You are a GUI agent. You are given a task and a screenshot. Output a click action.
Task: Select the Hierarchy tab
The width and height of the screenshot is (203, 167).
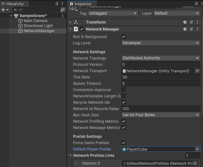15,4
